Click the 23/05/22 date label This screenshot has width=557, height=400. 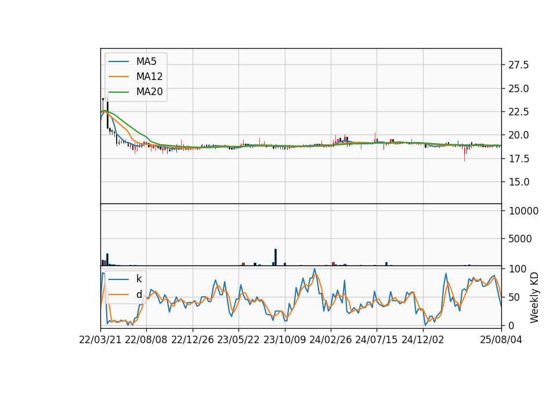tap(238, 340)
